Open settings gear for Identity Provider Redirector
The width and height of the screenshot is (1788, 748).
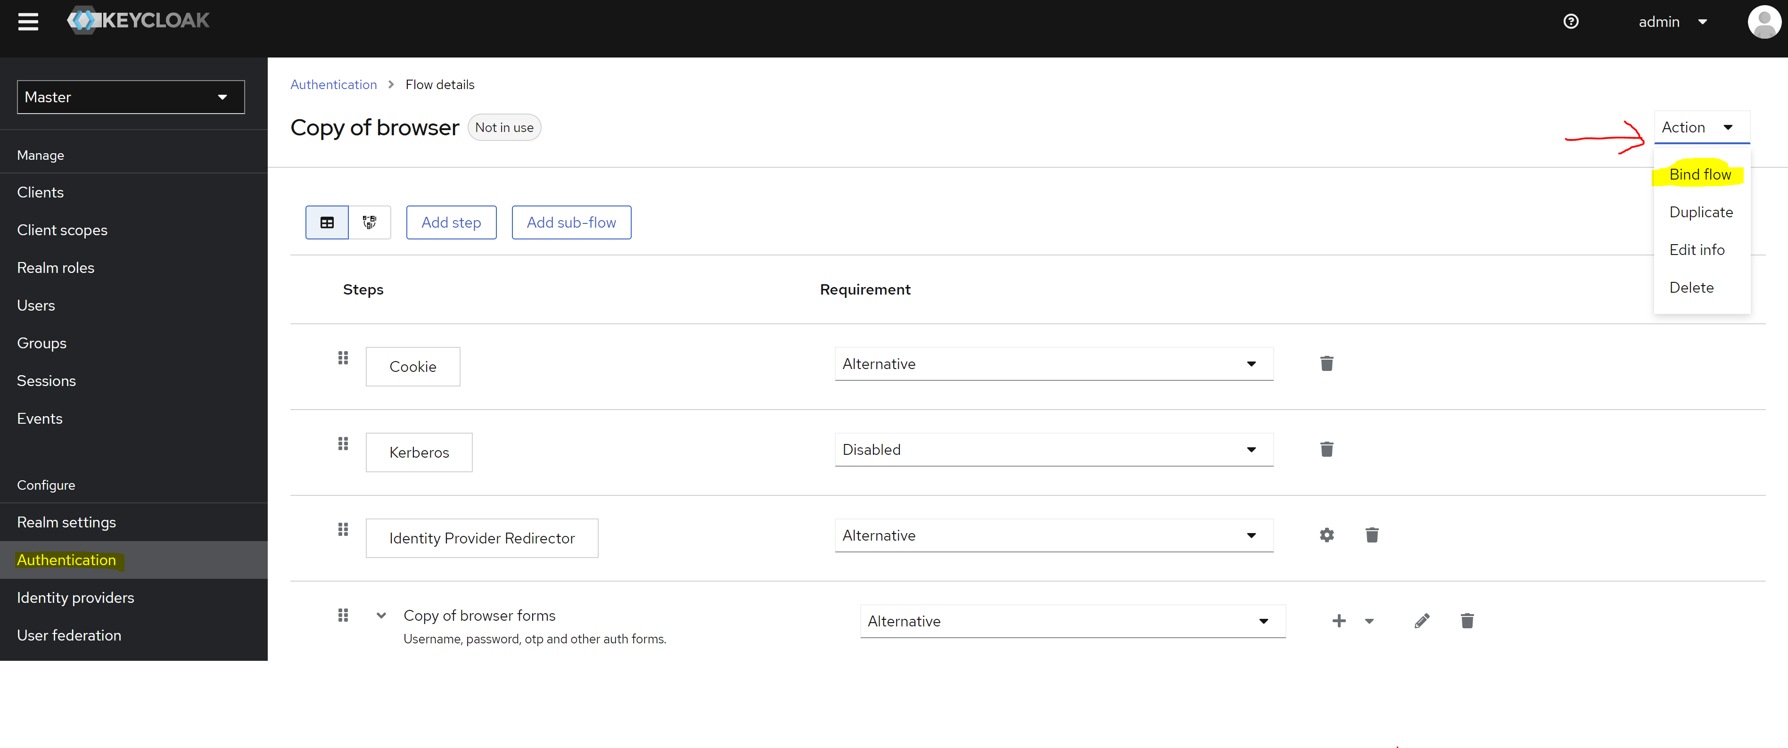(x=1327, y=535)
